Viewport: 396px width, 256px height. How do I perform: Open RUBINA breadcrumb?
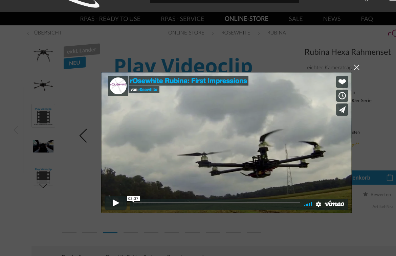click(x=277, y=33)
